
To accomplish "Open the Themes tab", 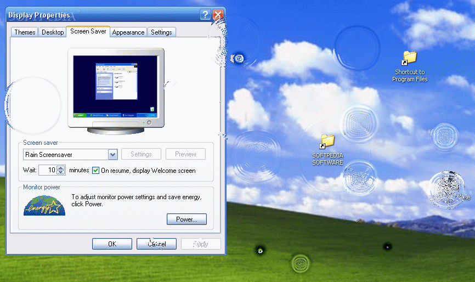I will pyautogui.click(x=25, y=32).
